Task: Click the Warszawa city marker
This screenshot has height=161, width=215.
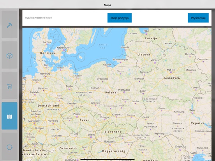Action: [124, 92]
